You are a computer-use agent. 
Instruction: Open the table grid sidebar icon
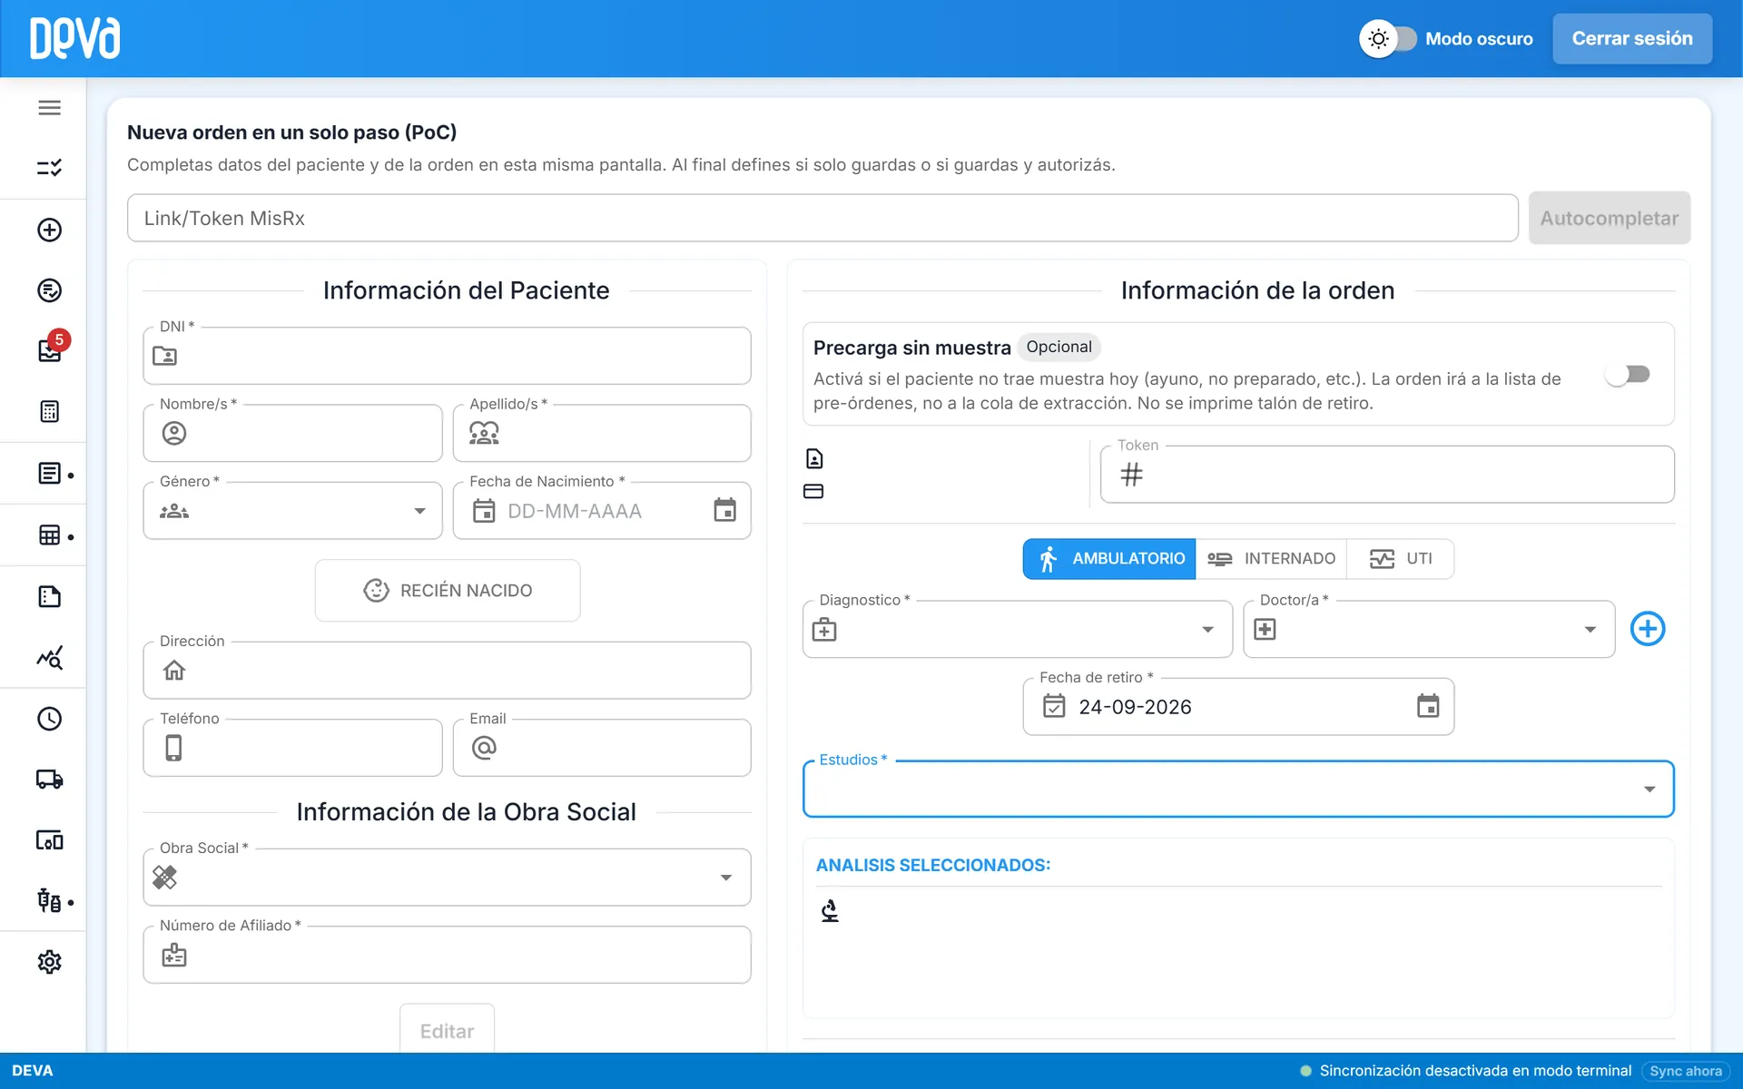50,535
